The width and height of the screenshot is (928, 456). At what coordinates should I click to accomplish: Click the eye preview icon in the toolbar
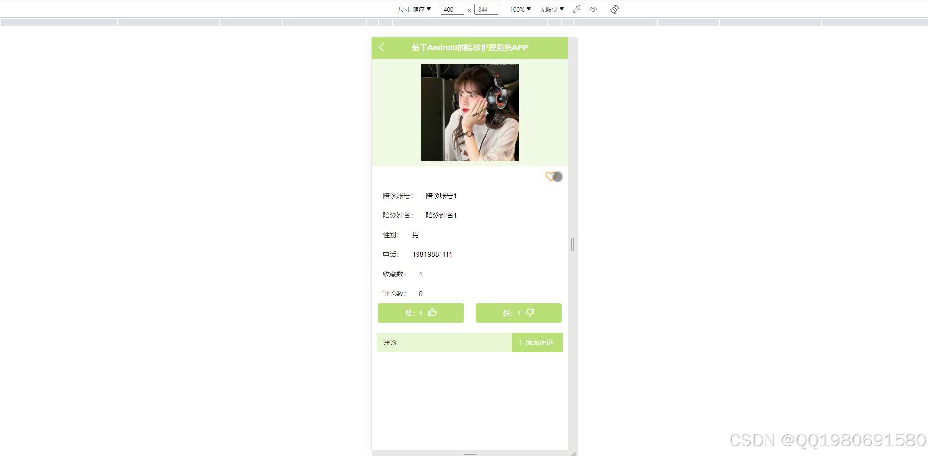[x=593, y=9]
